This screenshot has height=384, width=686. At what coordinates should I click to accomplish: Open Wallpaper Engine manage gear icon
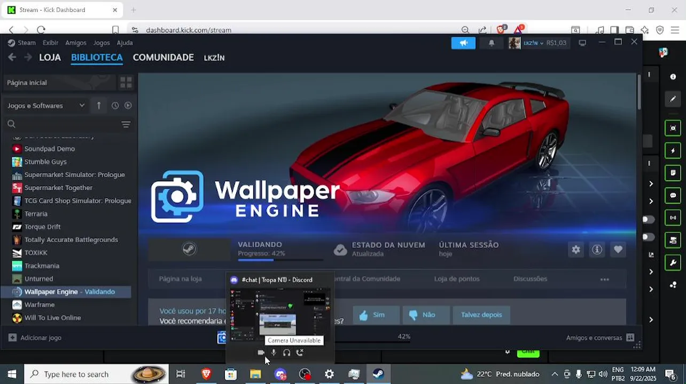pos(576,249)
